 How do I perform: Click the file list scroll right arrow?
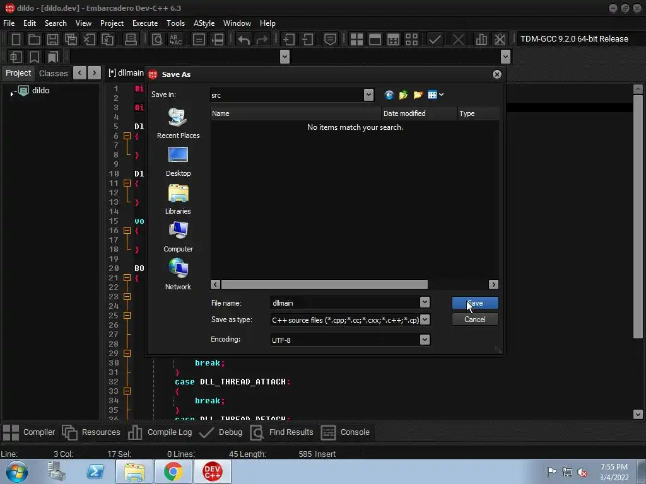point(493,284)
